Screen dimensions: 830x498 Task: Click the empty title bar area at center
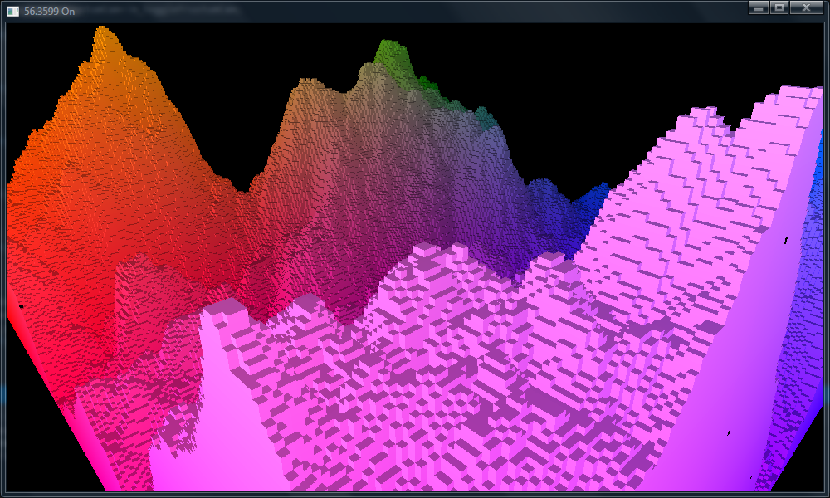pyautogui.click(x=415, y=10)
